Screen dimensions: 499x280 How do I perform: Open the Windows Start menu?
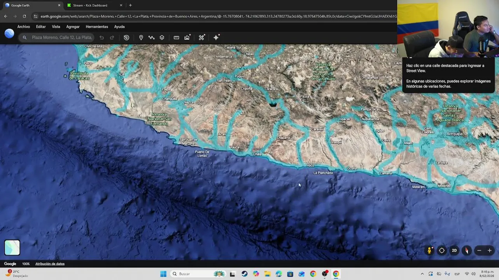[163, 274]
